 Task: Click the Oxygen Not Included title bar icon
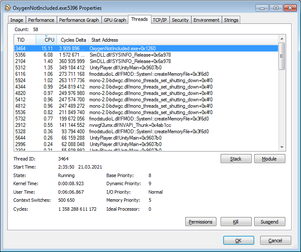pyautogui.click(x=8, y=8)
